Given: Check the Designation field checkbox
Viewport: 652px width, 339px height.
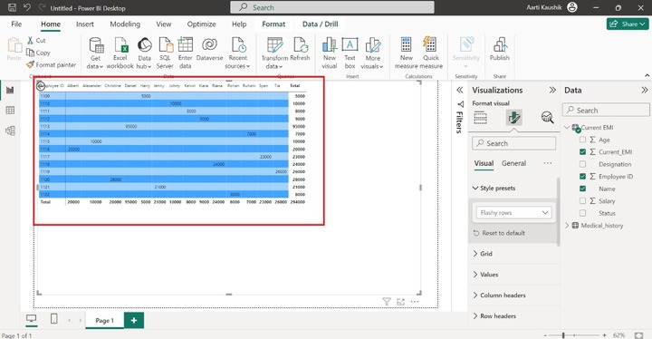Looking at the screenshot, I should (x=582, y=164).
